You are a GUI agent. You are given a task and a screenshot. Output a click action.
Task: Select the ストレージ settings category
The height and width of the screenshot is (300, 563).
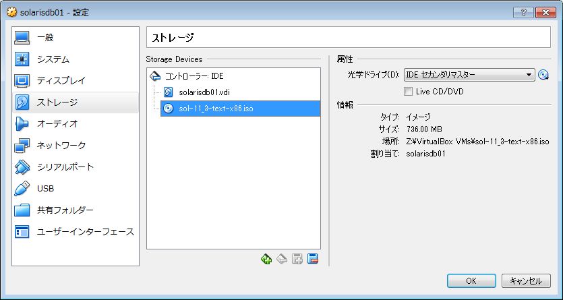coord(76,102)
